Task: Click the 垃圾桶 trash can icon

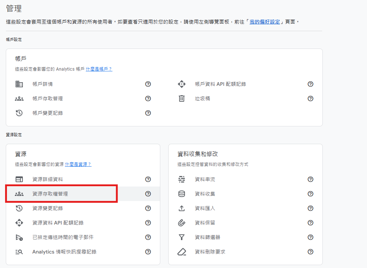Action: coord(182,99)
